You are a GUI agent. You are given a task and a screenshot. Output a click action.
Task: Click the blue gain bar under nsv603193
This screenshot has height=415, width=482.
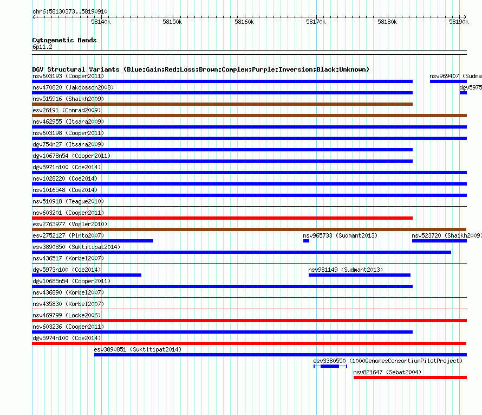pos(222,81)
